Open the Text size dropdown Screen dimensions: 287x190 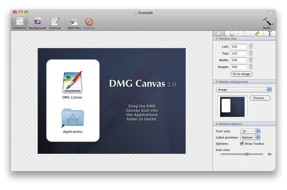(250, 131)
